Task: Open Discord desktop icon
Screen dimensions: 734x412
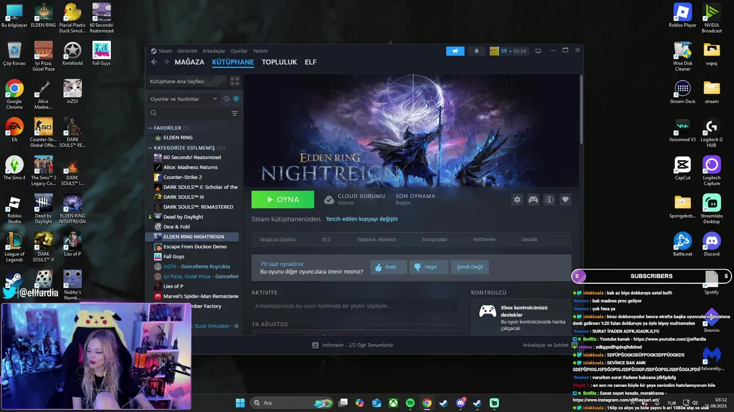Action: coord(712,244)
